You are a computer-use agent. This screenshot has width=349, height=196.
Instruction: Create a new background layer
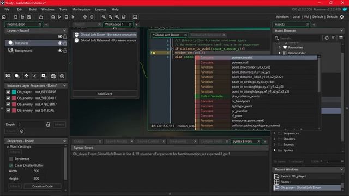coord(8,76)
